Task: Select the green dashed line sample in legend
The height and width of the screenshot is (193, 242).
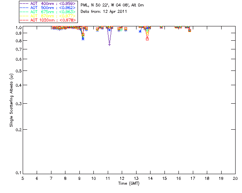Action: click(x=24, y=12)
